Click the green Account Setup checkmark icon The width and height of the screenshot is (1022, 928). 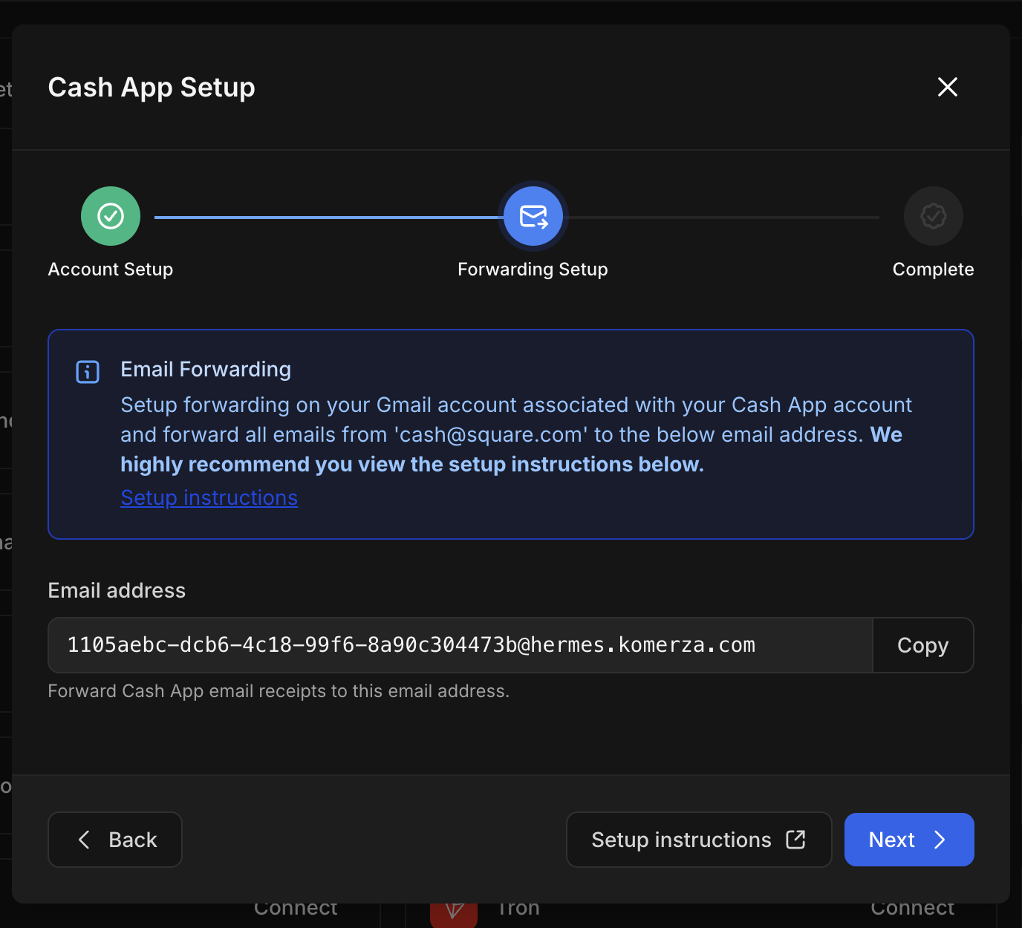[x=110, y=216]
